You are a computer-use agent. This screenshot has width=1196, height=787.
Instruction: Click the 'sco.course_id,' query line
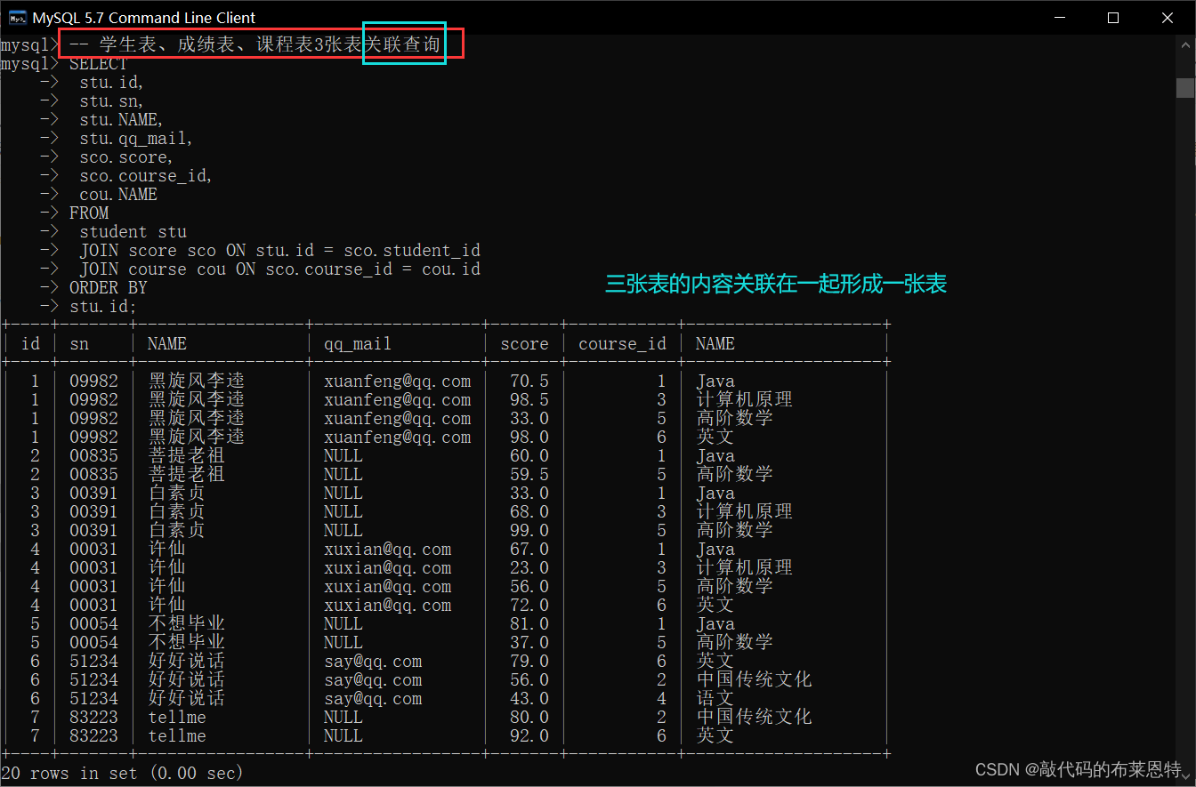coord(146,176)
